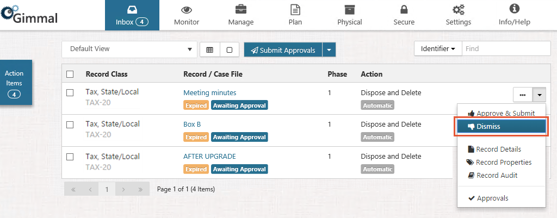Open the Info/Help icon
The image size is (557, 218).
tap(514, 9)
